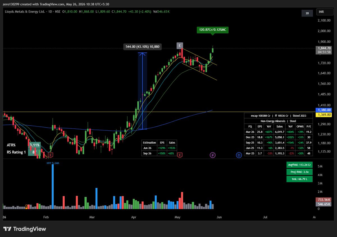Click the gray 546.65K volume label

tap(324, 204)
